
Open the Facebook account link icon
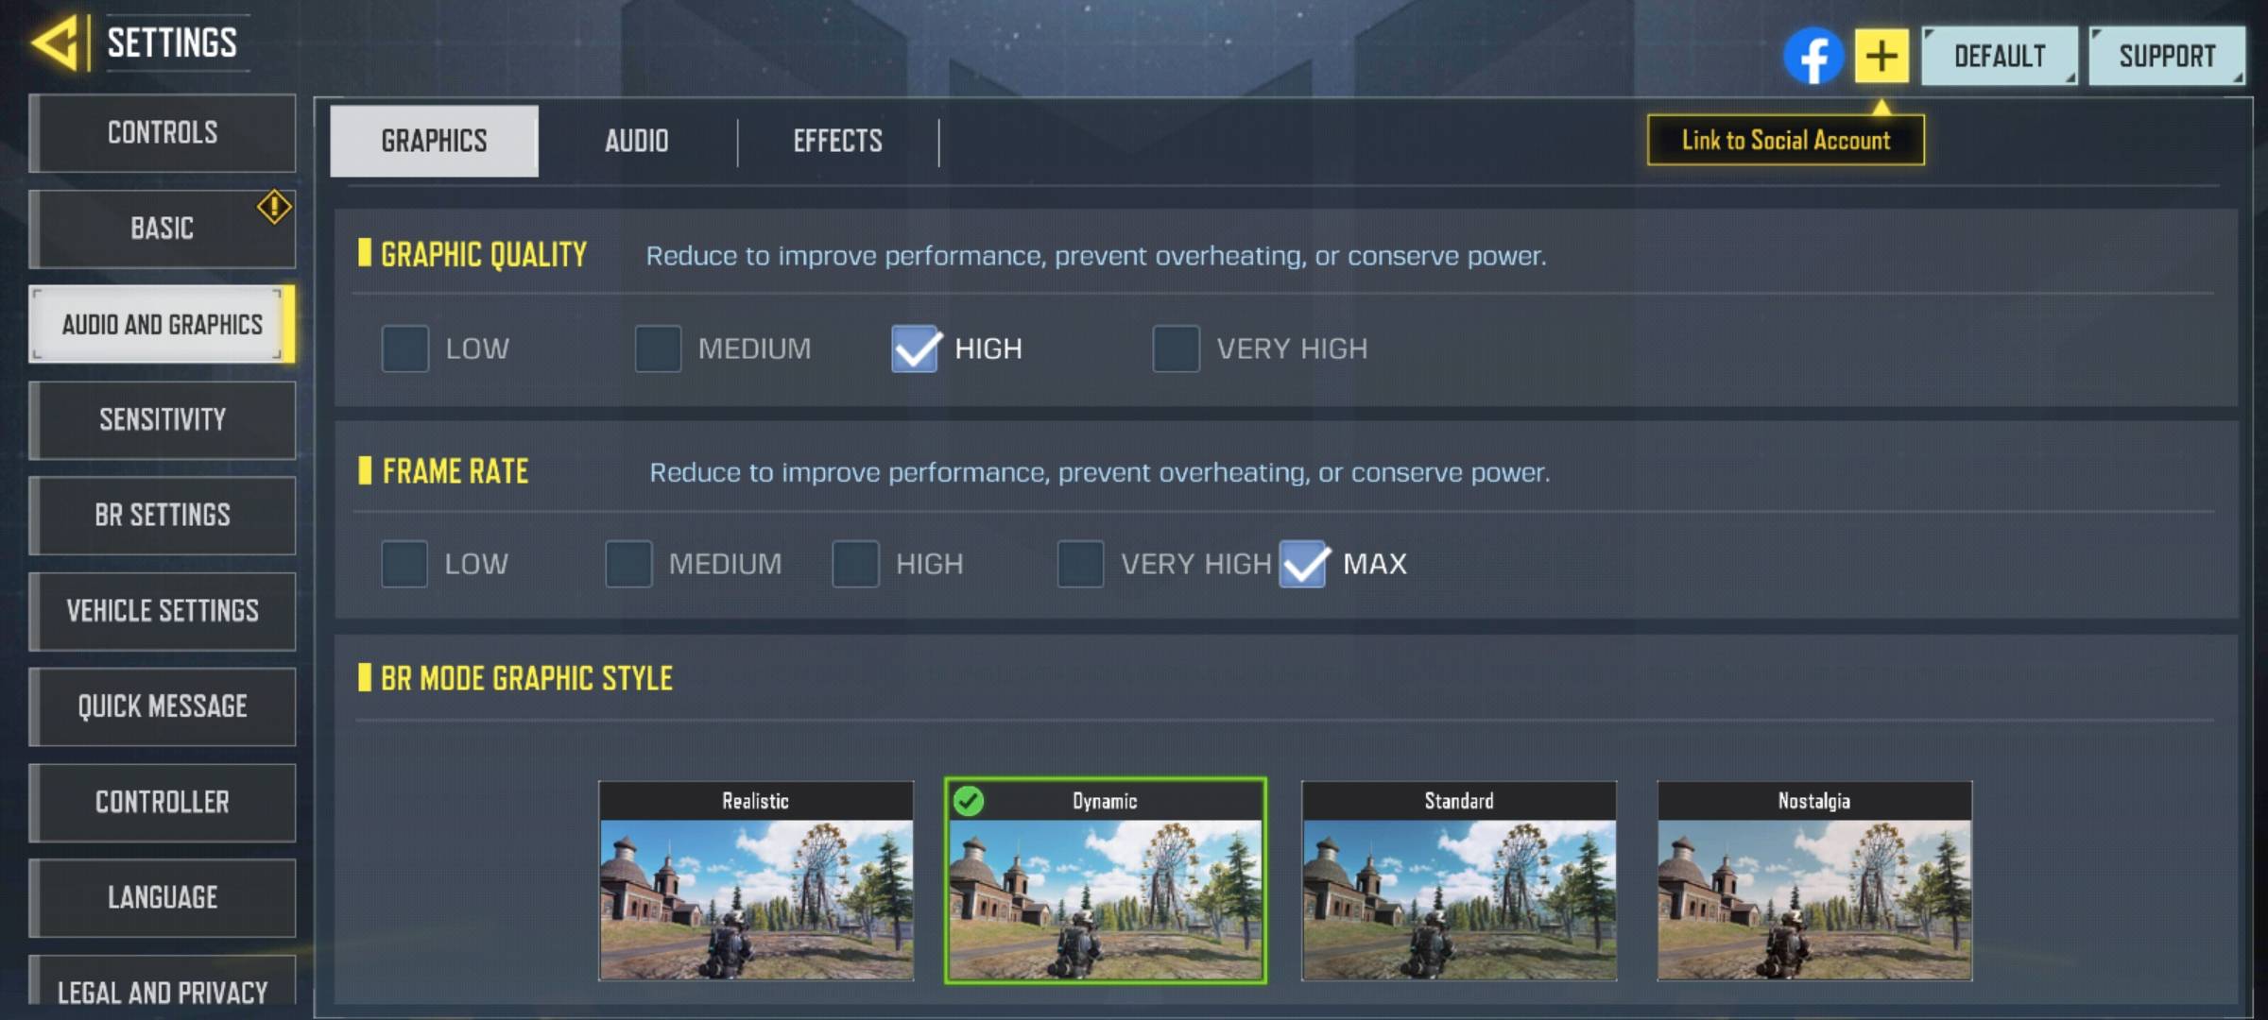[x=1813, y=57]
